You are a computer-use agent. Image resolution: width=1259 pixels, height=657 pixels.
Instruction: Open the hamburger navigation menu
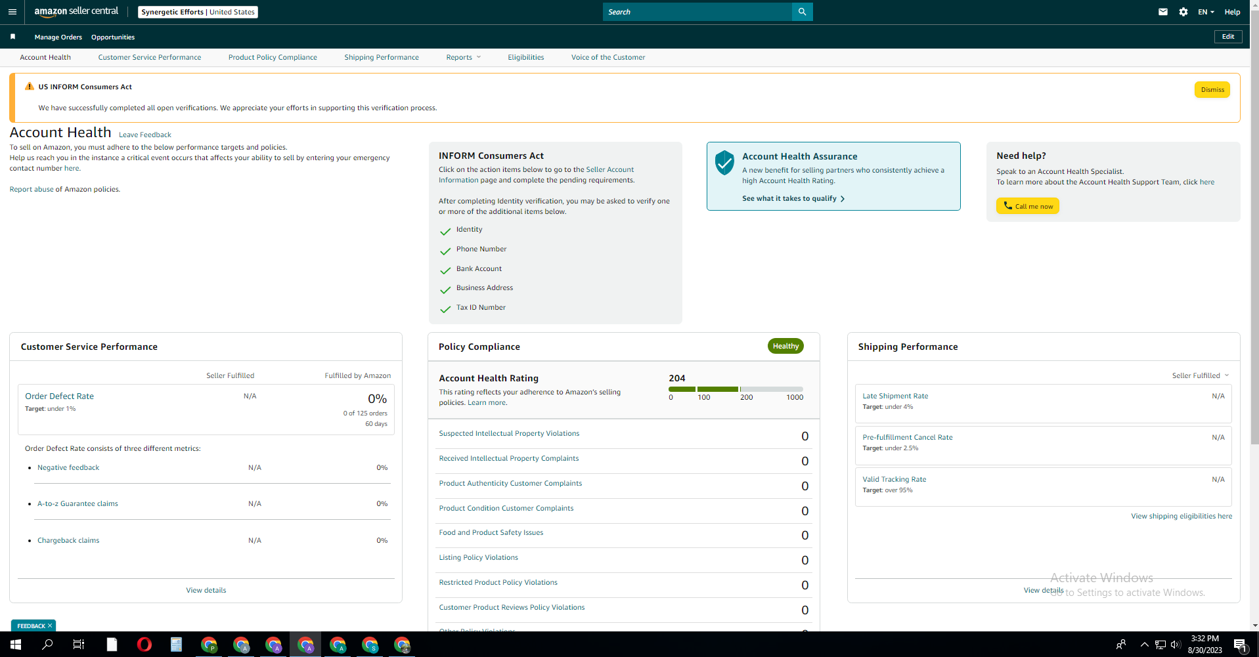pyautogui.click(x=12, y=12)
